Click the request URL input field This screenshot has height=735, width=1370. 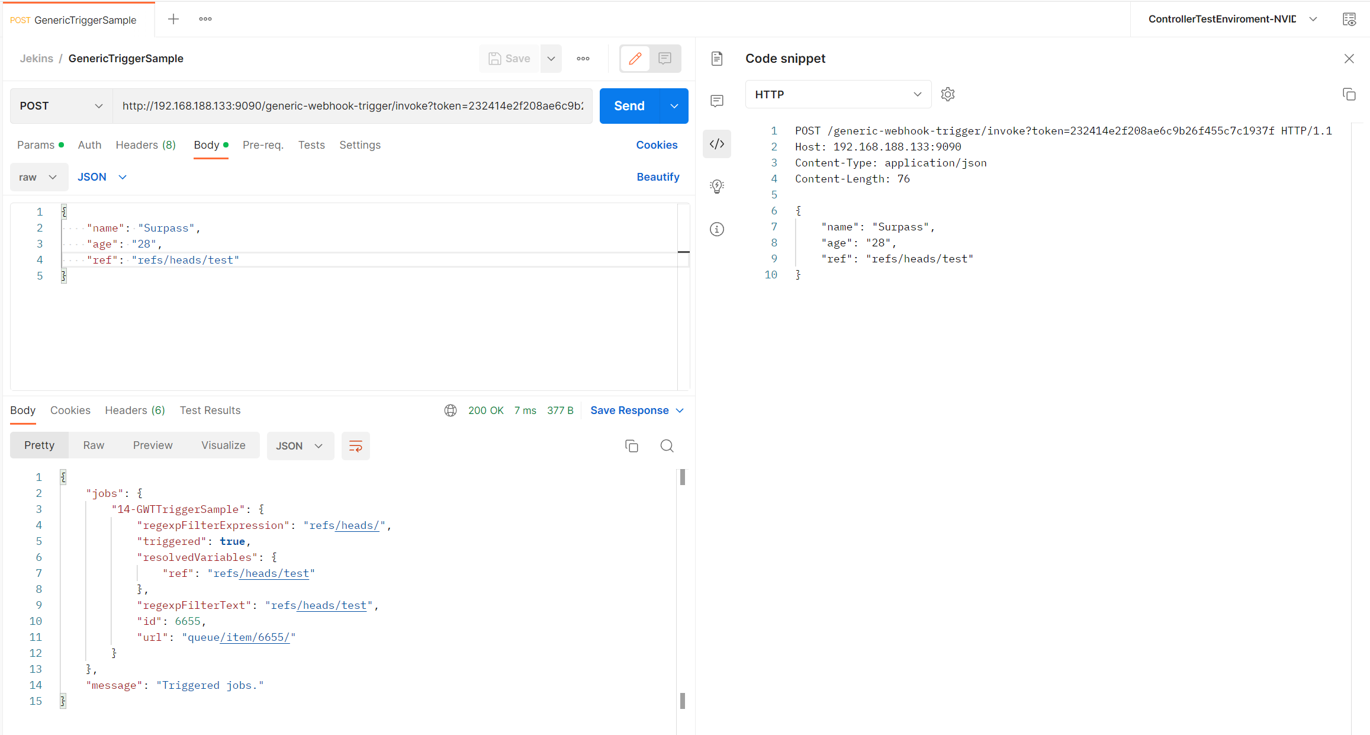(x=352, y=106)
